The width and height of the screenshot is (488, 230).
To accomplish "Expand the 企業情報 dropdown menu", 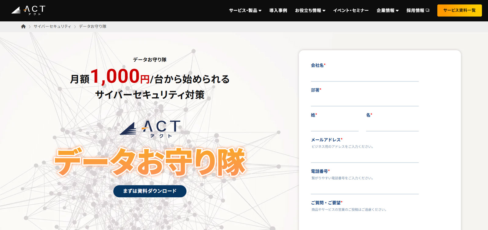I will (x=388, y=10).
